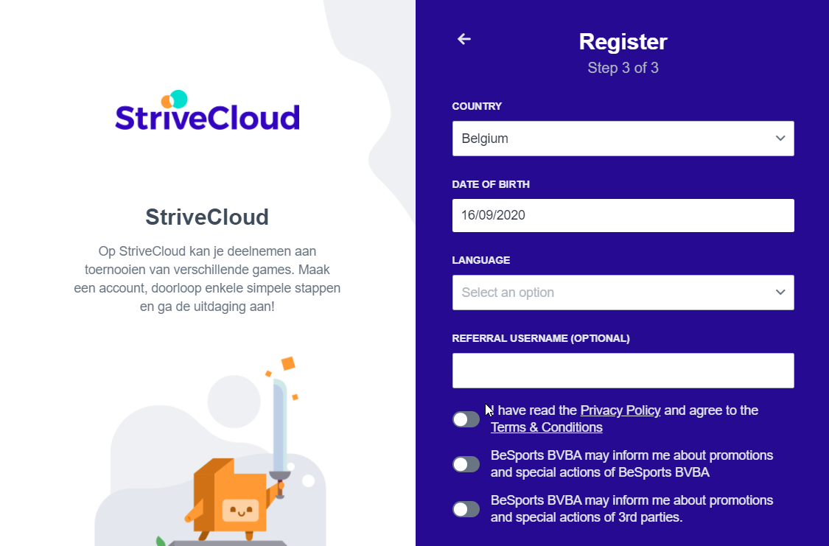The width and height of the screenshot is (829, 546).
Task: Click the Dutch description paragraph
Action: (207, 279)
